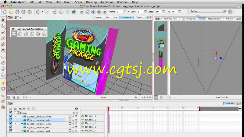Click the Copy icon in toolbar

point(61,12)
